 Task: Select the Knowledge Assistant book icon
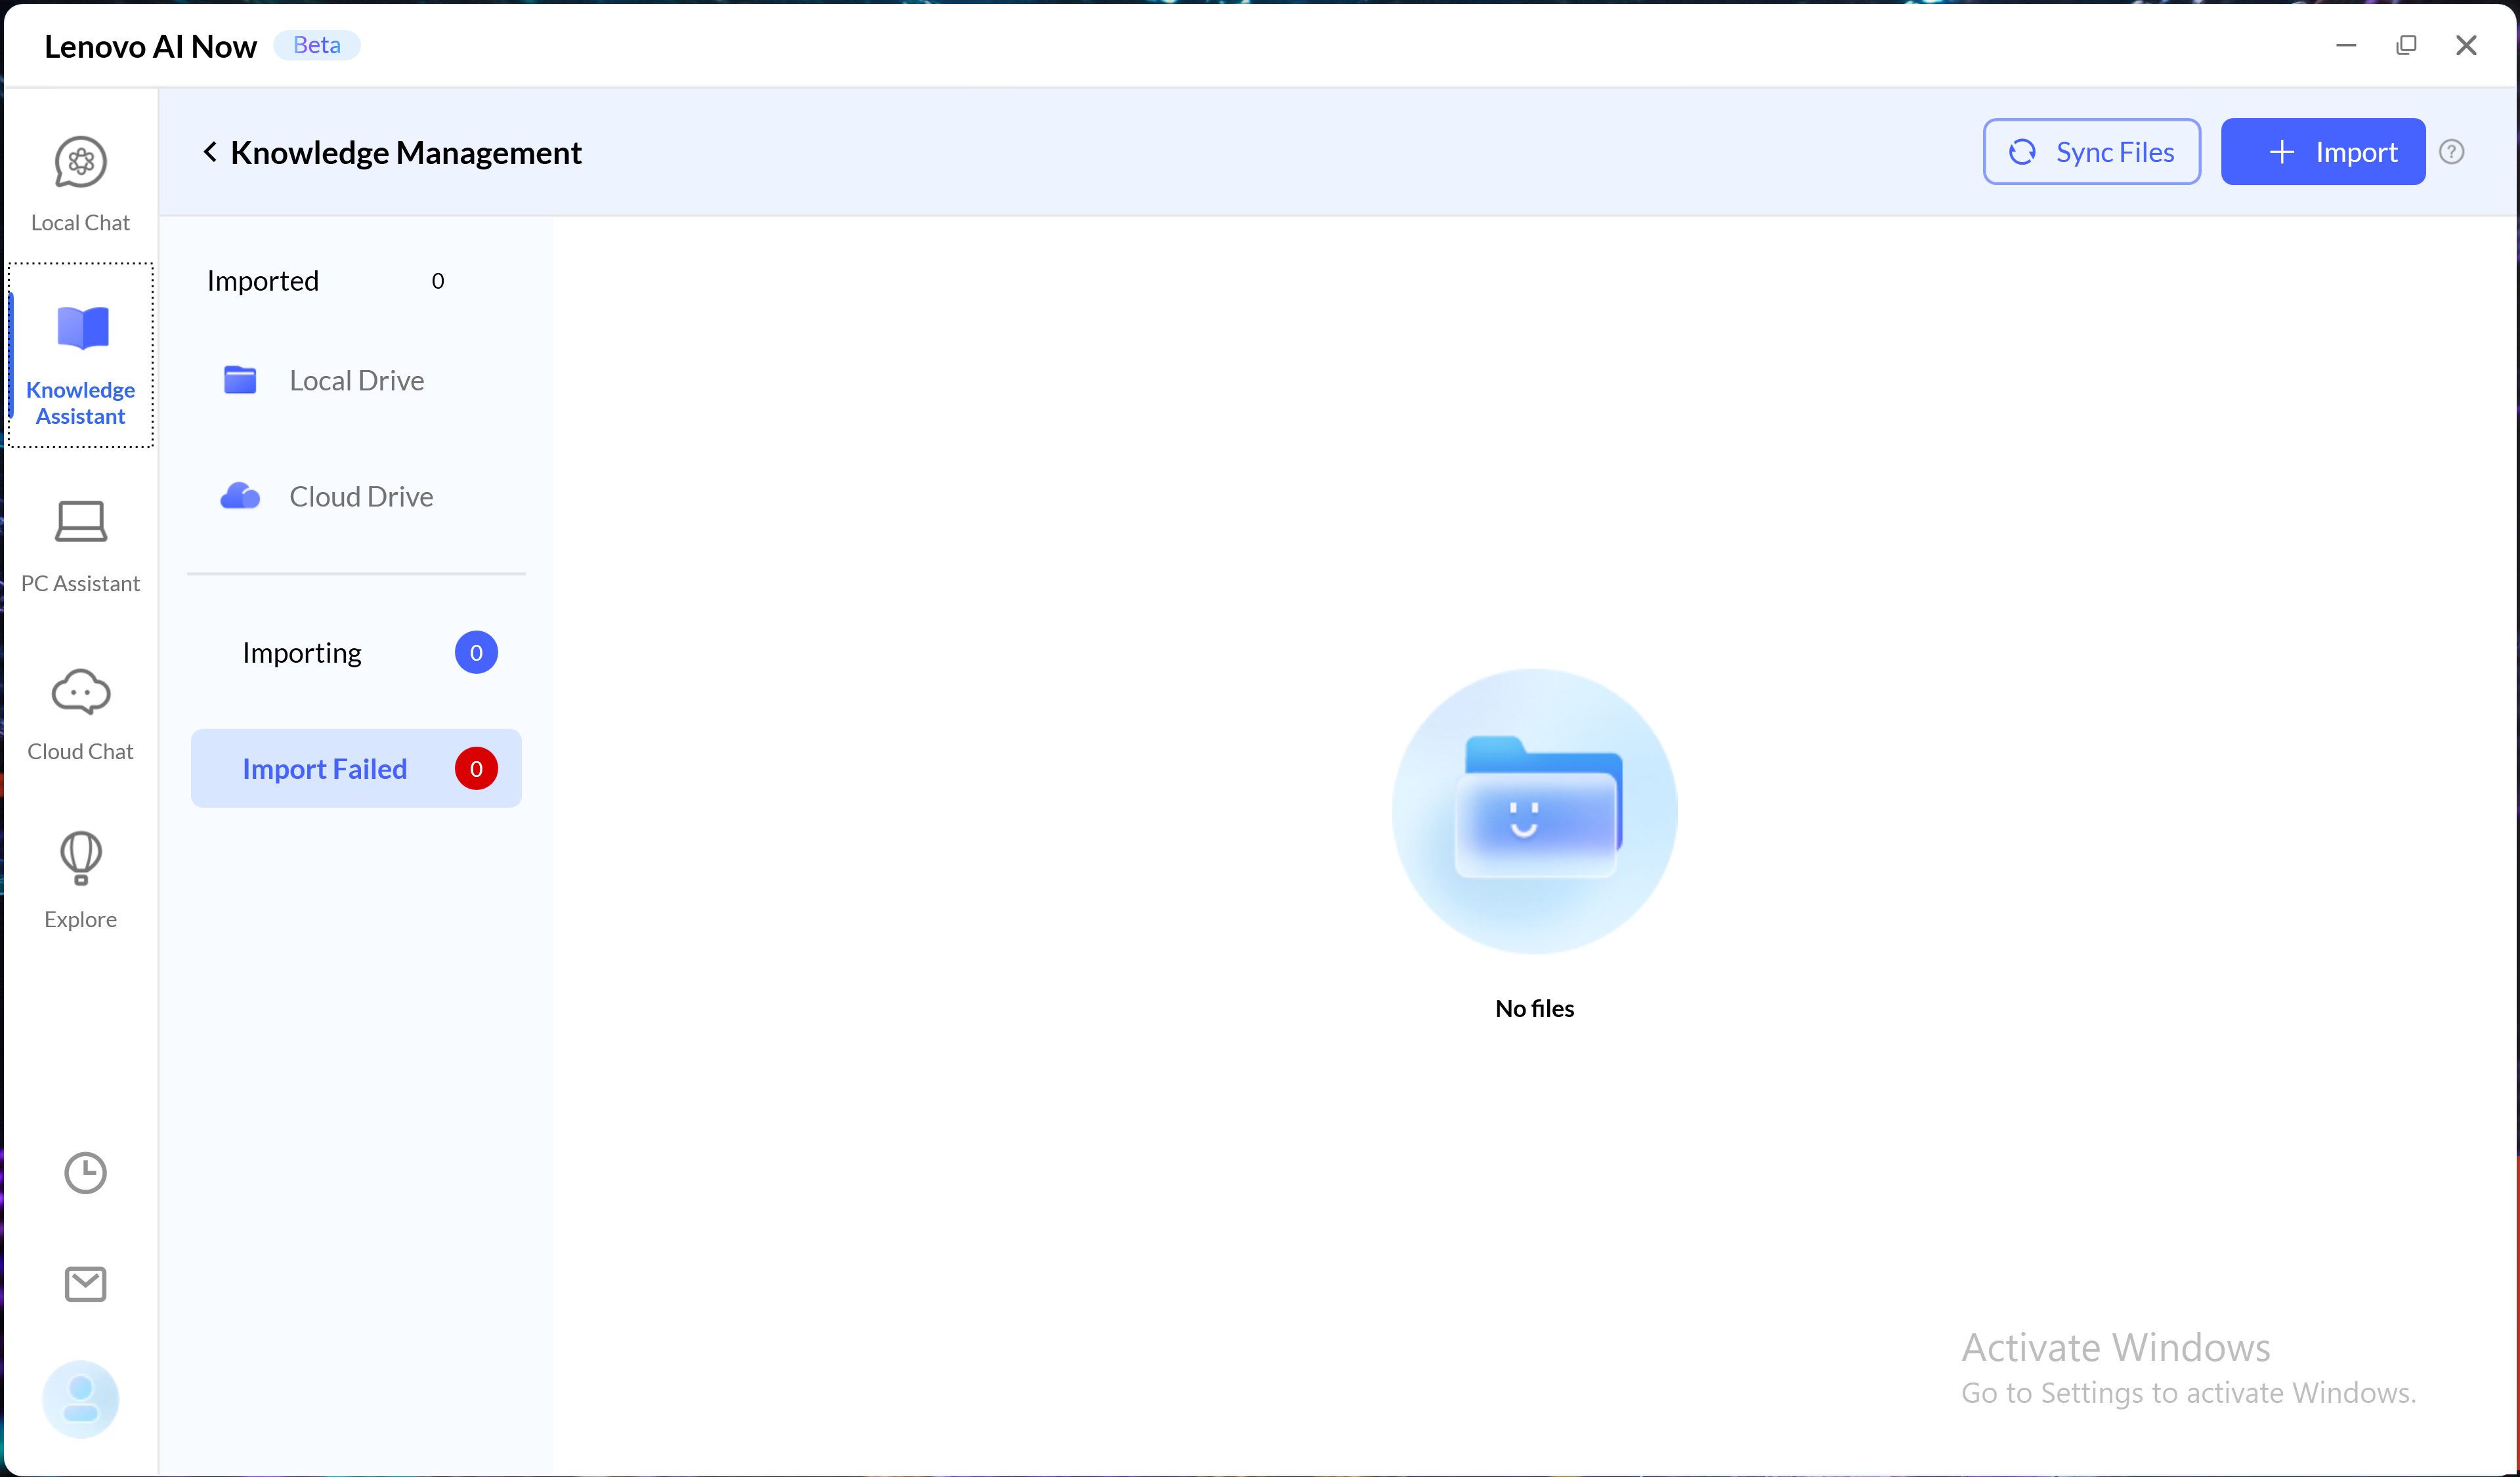(82, 328)
